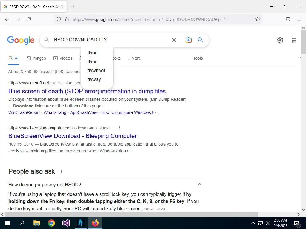Click the scroll down arrow
Screen dimensions: 306x229
303,210
